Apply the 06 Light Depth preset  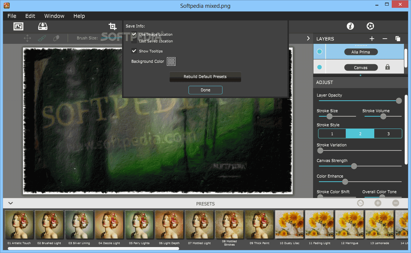point(169,225)
